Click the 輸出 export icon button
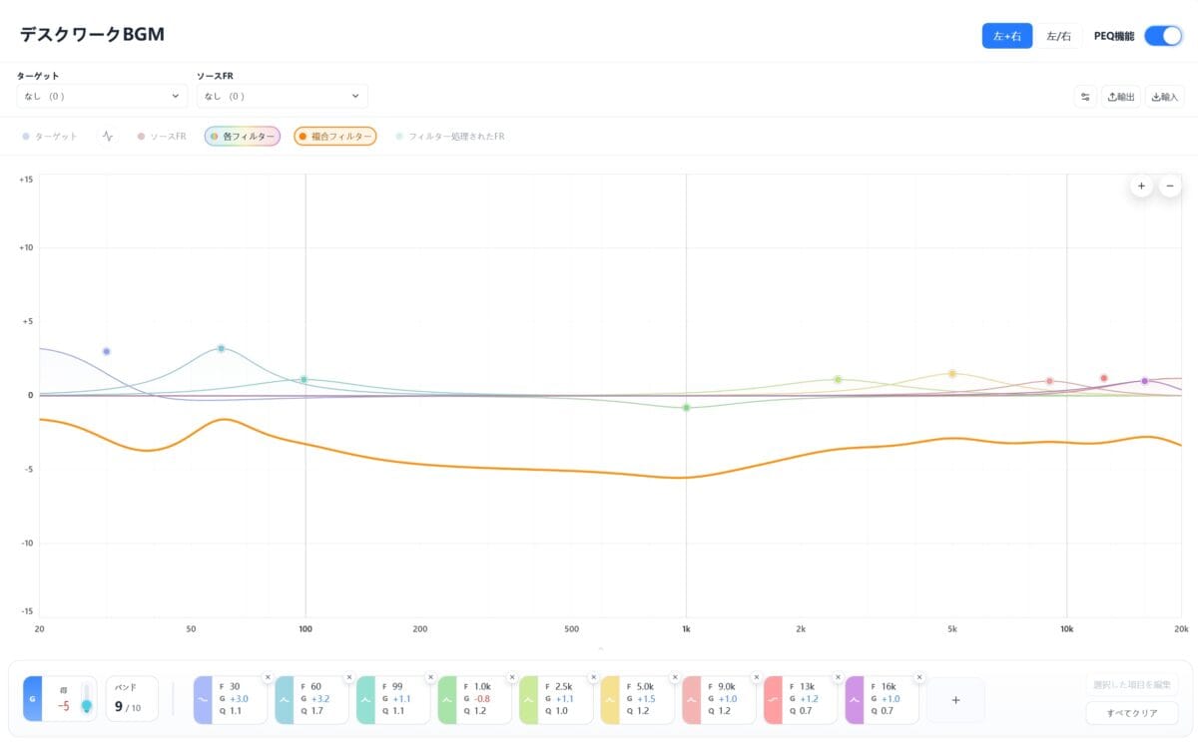The image size is (1198, 743). [1121, 97]
